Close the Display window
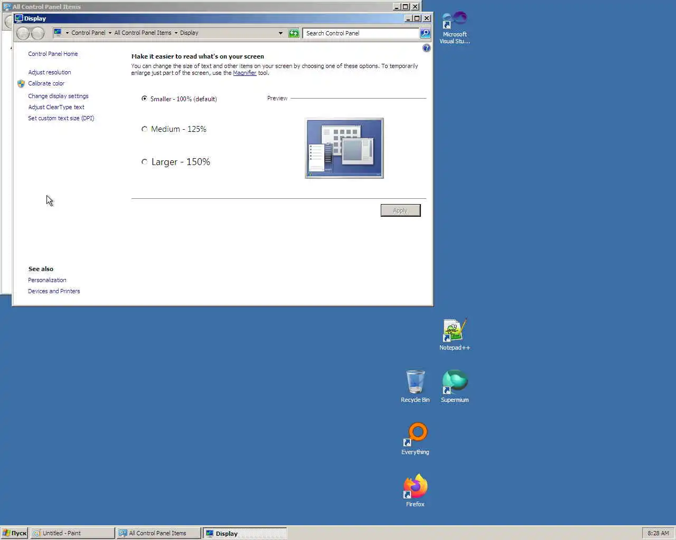 (x=427, y=18)
